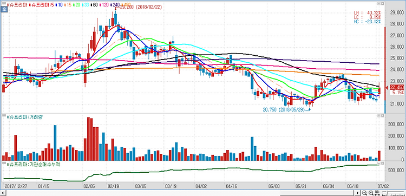Select the 33-day moving average legend

(x=86, y=5)
